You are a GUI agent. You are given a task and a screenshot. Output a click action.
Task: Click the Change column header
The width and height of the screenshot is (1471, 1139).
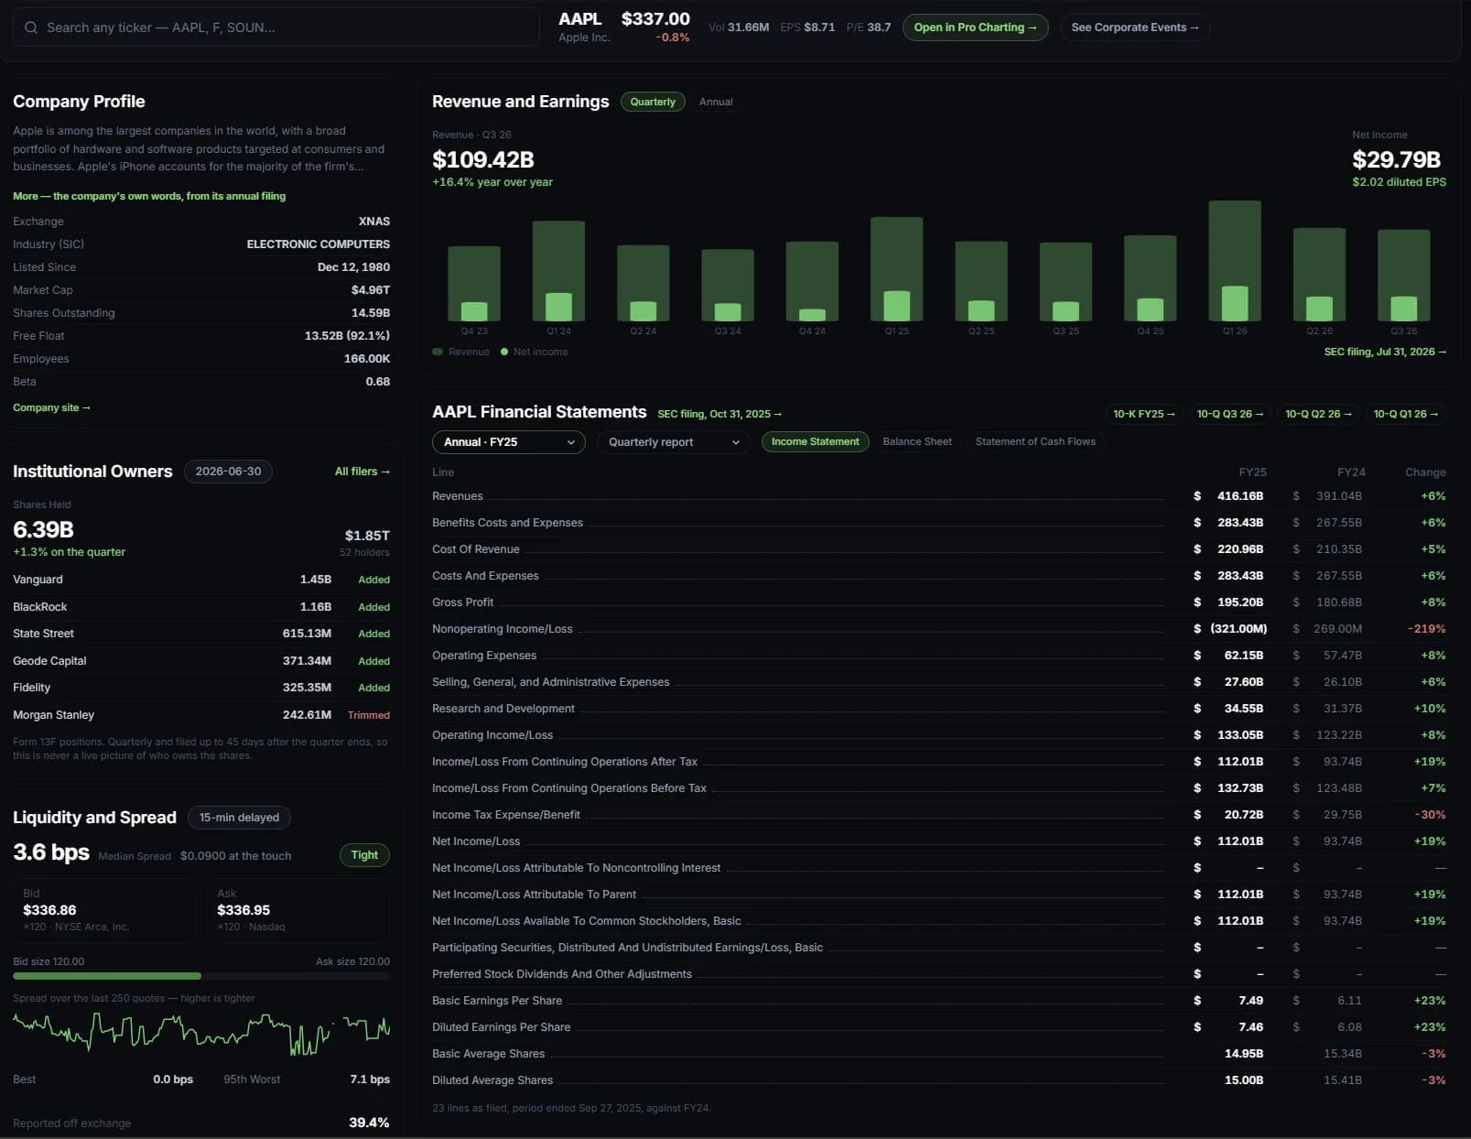click(1425, 472)
